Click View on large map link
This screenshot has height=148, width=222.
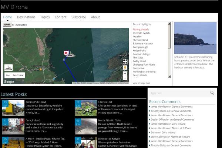pos(141,83)
